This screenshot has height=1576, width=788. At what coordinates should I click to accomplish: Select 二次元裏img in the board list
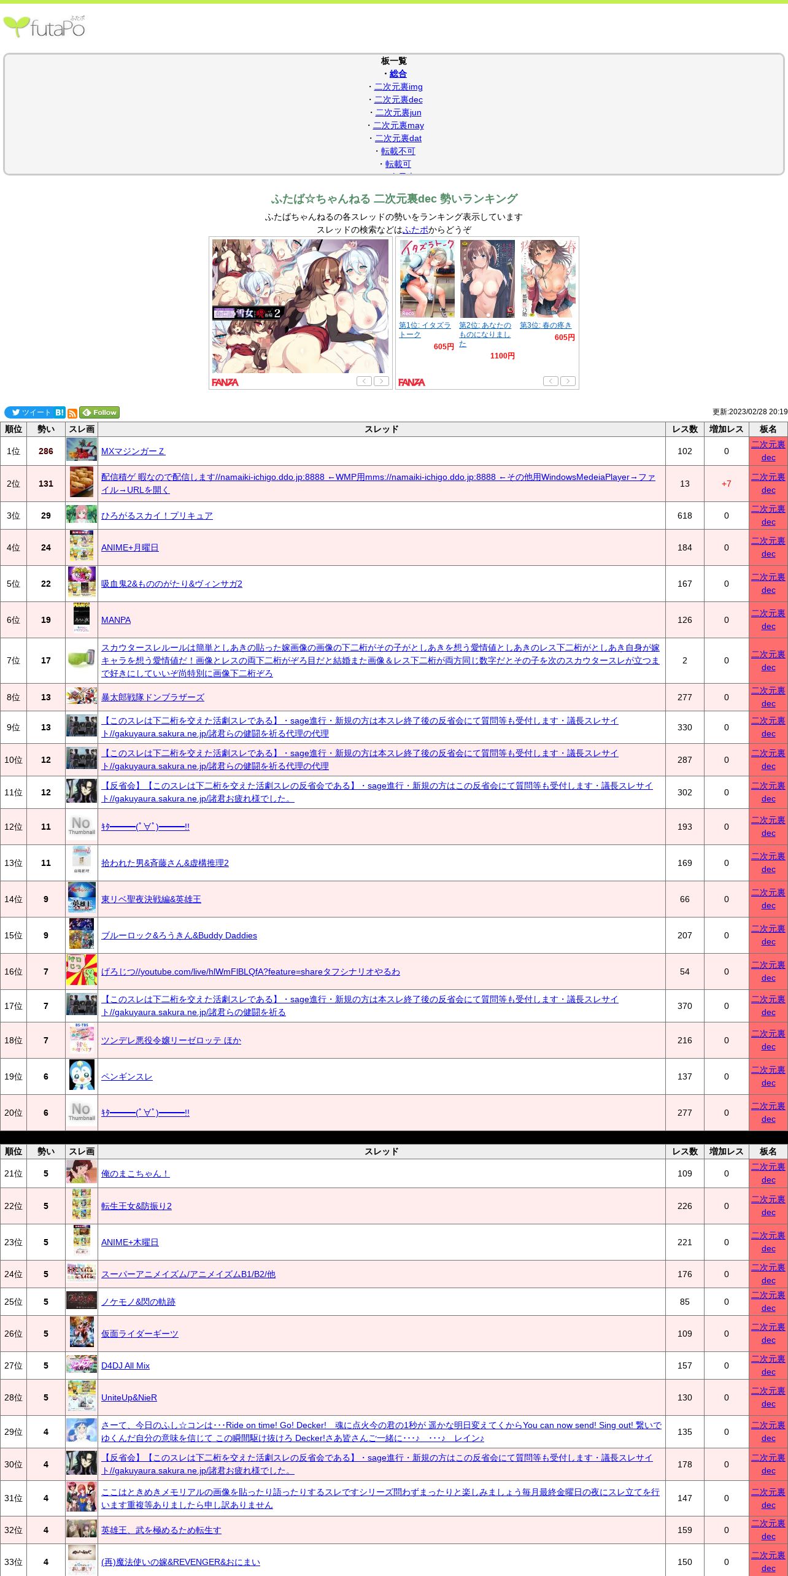(x=398, y=87)
